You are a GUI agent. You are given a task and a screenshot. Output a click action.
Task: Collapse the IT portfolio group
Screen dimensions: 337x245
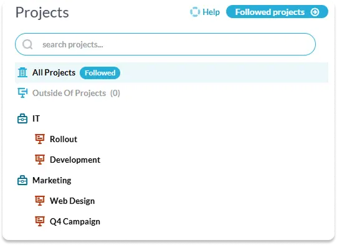(36, 118)
